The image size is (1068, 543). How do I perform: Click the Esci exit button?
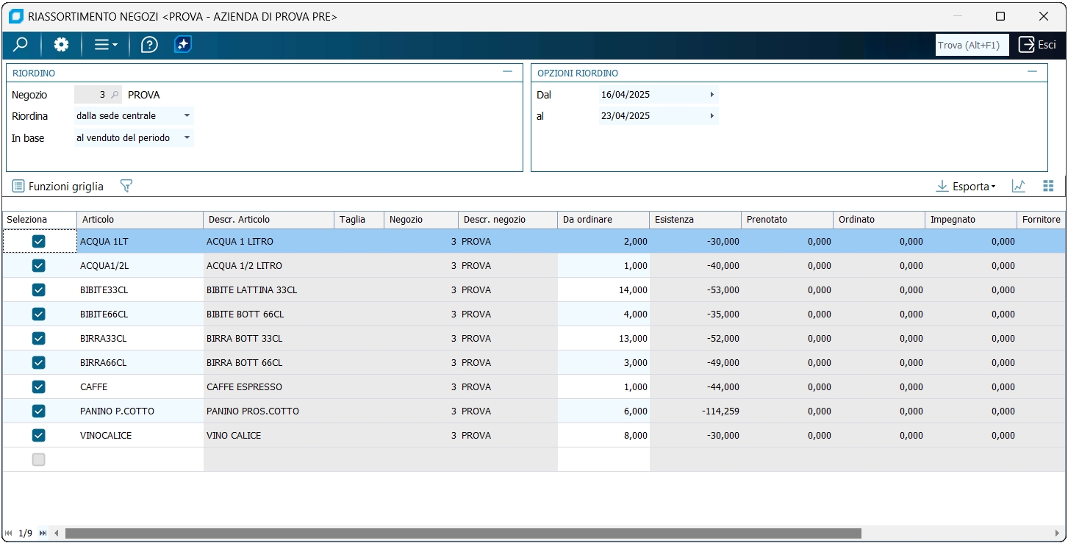point(1037,45)
